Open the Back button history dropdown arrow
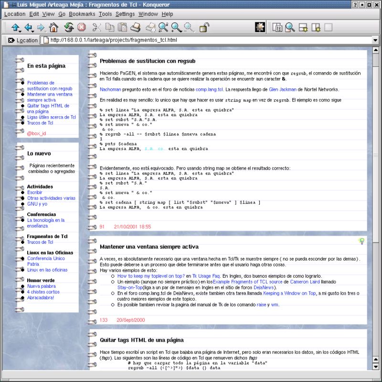 tap(32, 32)
